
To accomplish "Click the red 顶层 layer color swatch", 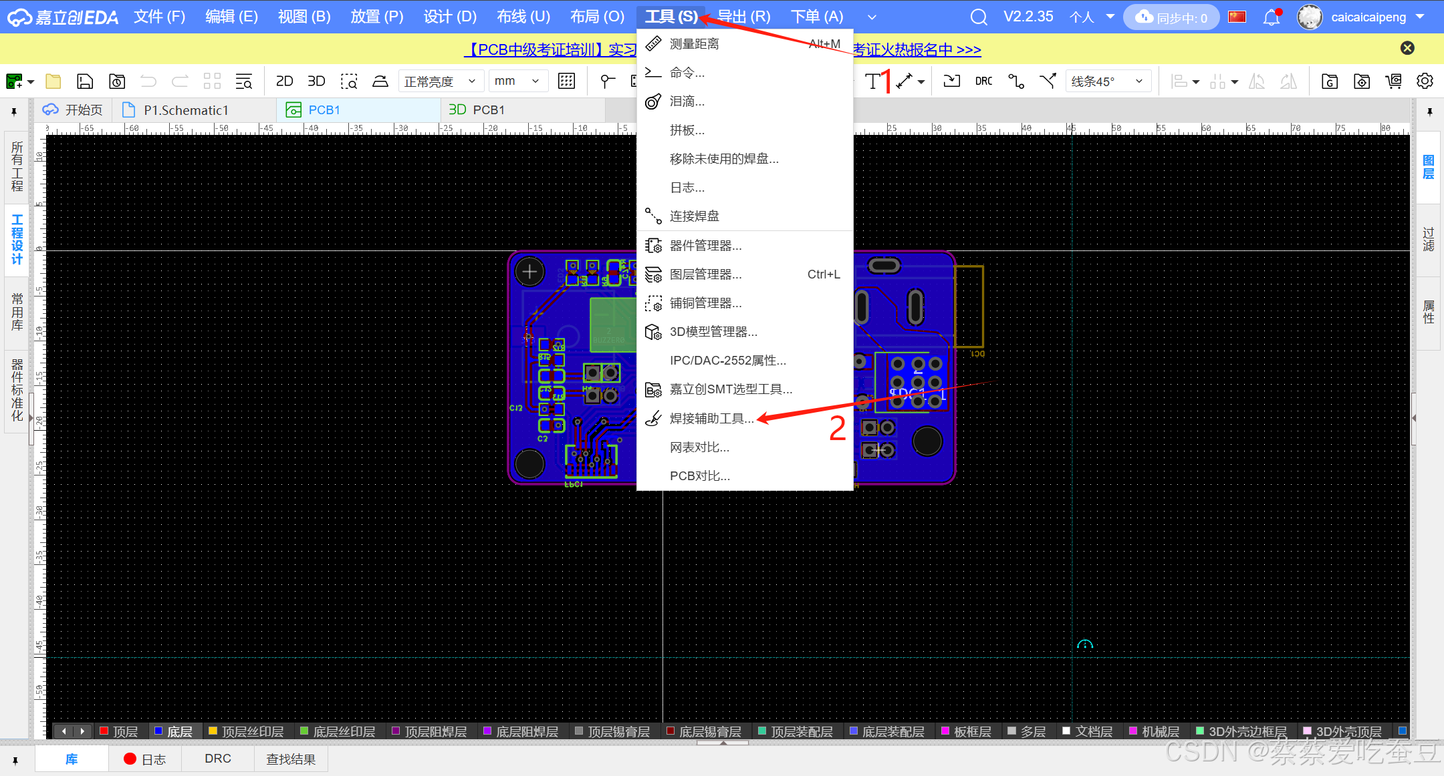I will click(x=104, y=731).
